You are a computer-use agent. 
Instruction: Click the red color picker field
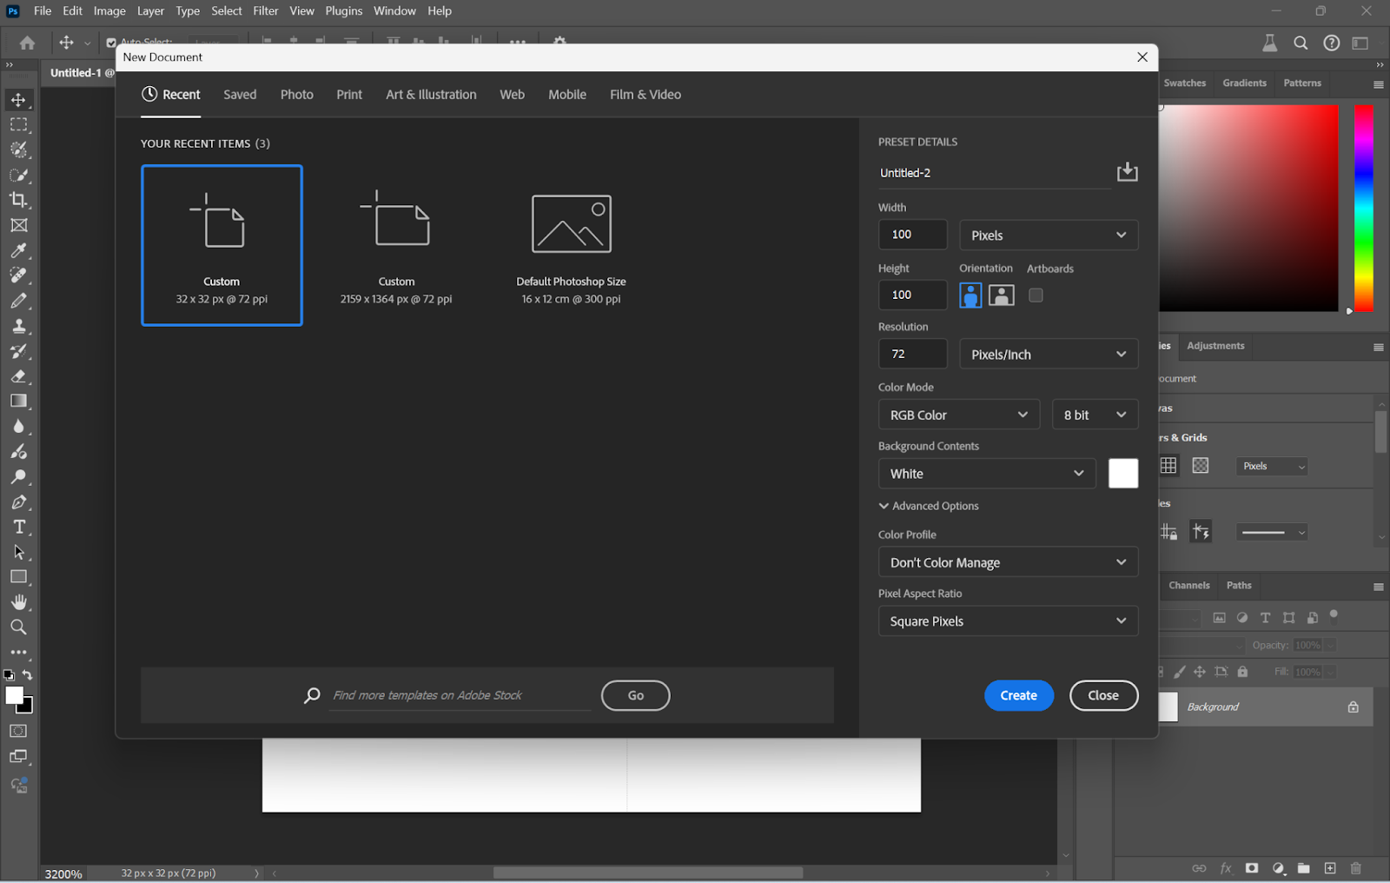click(1248, 209)
